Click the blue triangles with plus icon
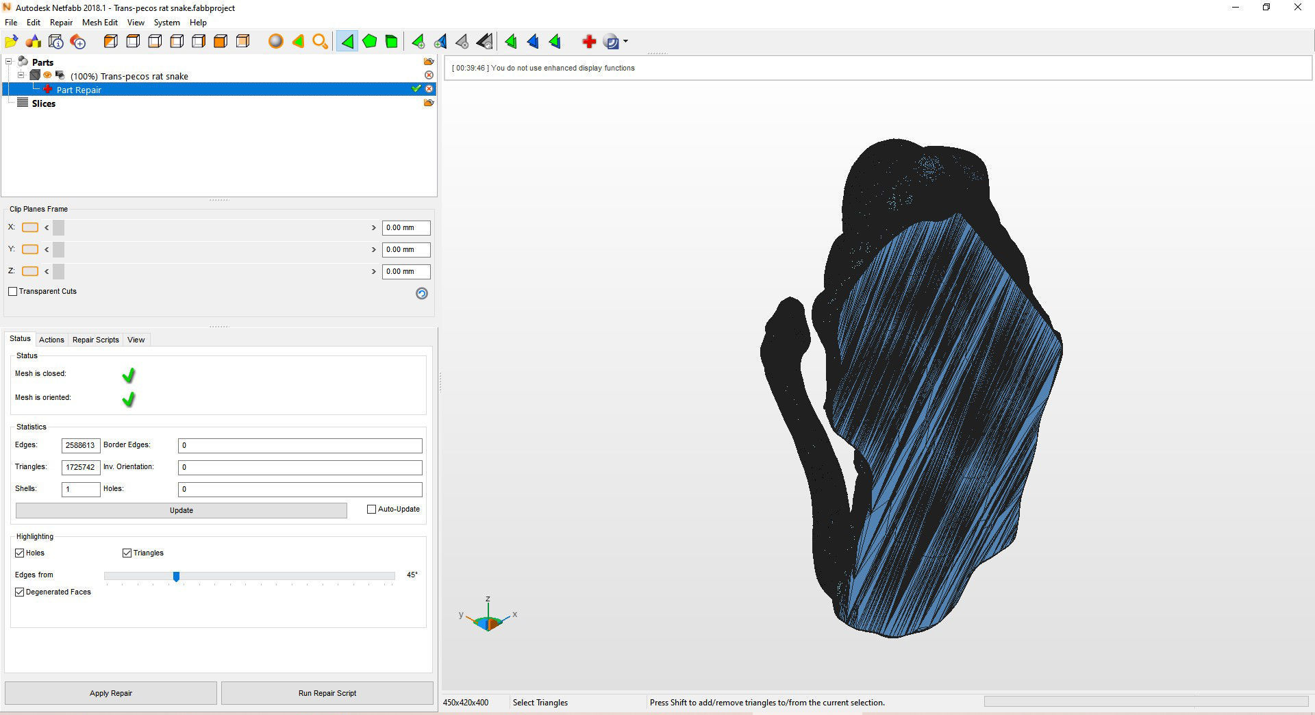This screenshot has height=715, width=1315. pos(440,42)
